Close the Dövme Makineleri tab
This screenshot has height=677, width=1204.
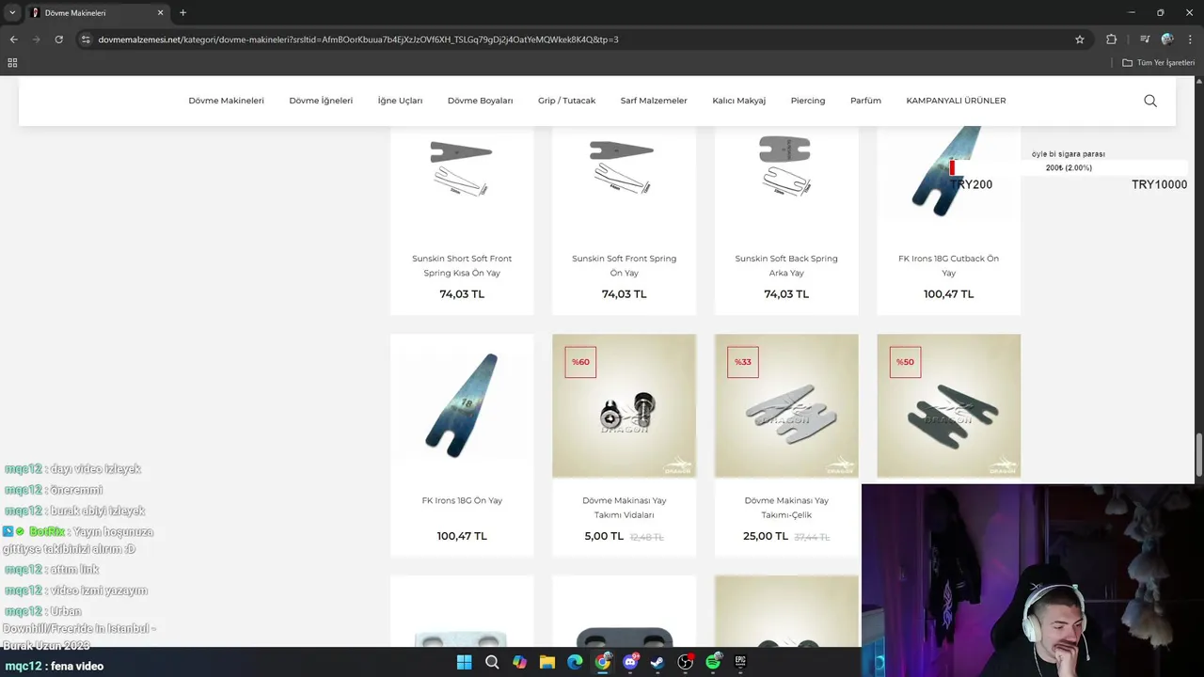(160, 13)
